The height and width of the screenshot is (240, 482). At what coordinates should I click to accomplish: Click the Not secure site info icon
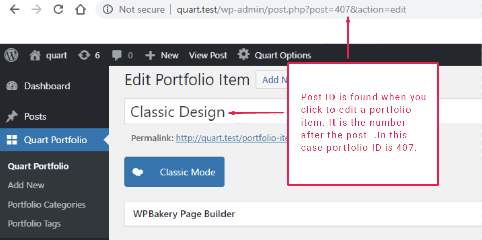tap(107, 10)
